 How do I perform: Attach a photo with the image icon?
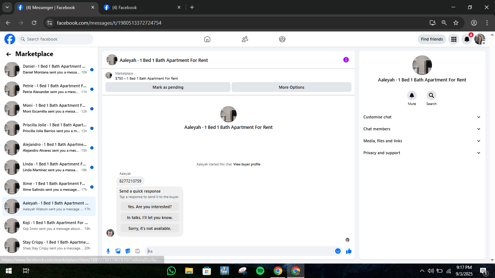[x=118, y=251]
